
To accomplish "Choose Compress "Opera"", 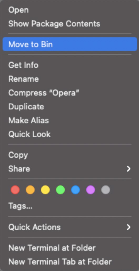I will click(x=70, y=93).
